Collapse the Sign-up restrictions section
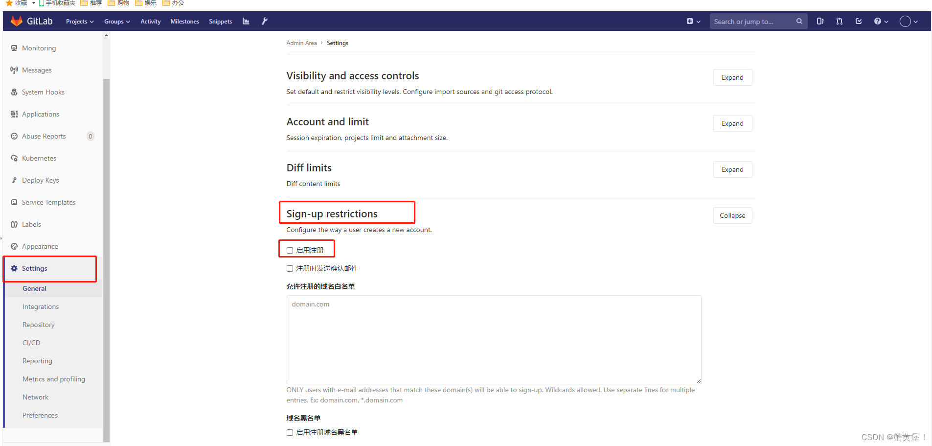This screenshot has width=932, height=446. point(732,215)
